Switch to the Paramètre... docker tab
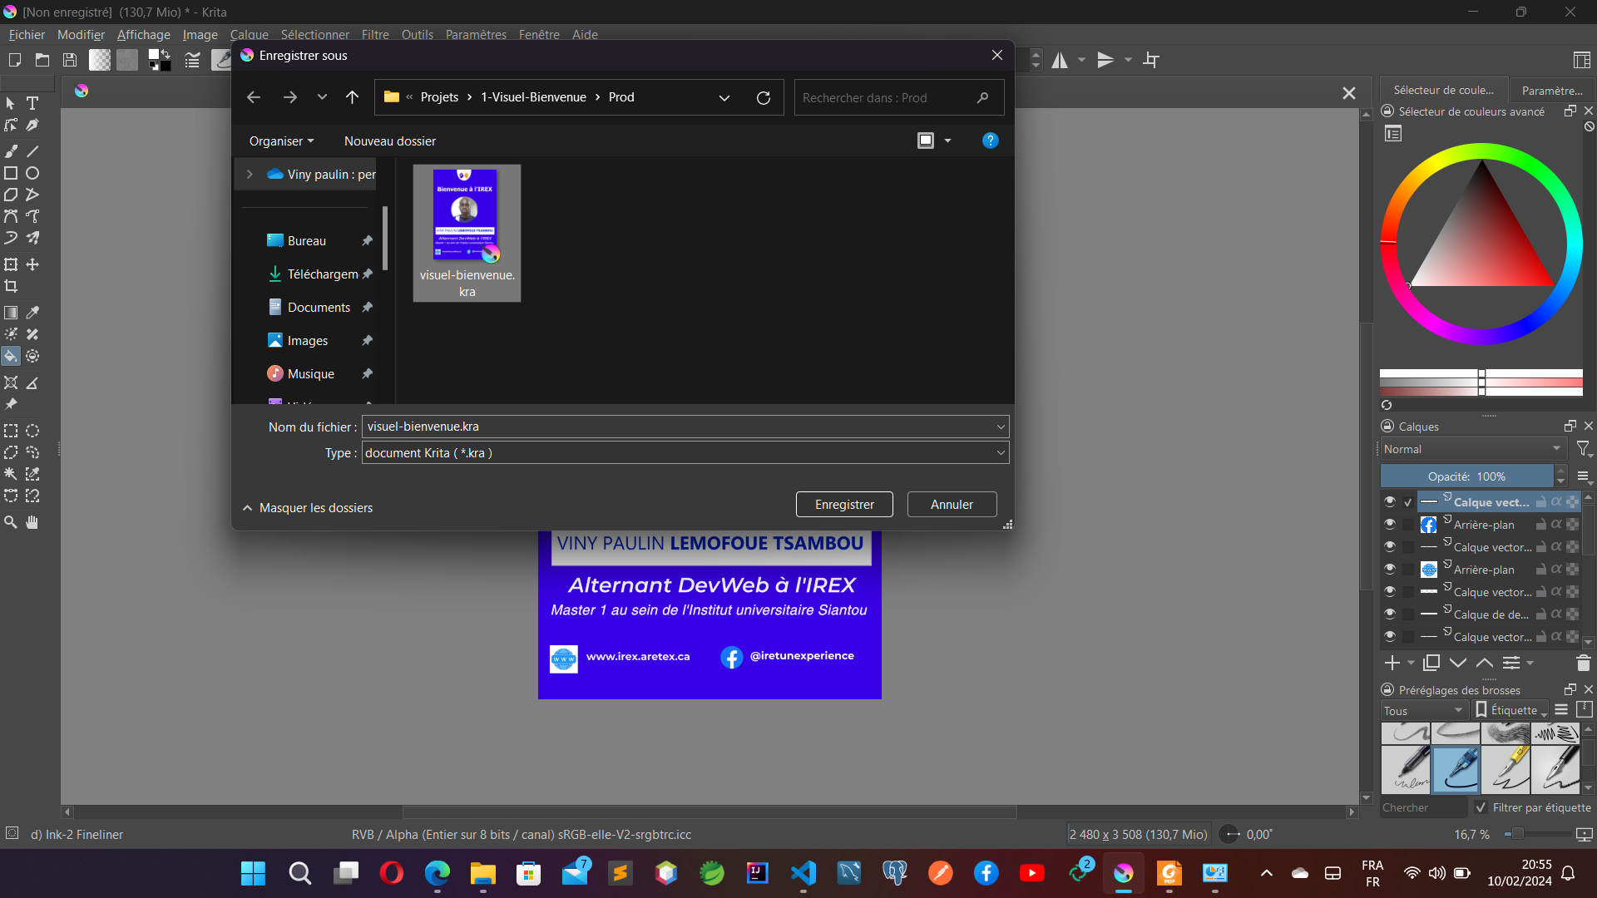This screenshot has height=898, width=1597. pos(1551,91)
